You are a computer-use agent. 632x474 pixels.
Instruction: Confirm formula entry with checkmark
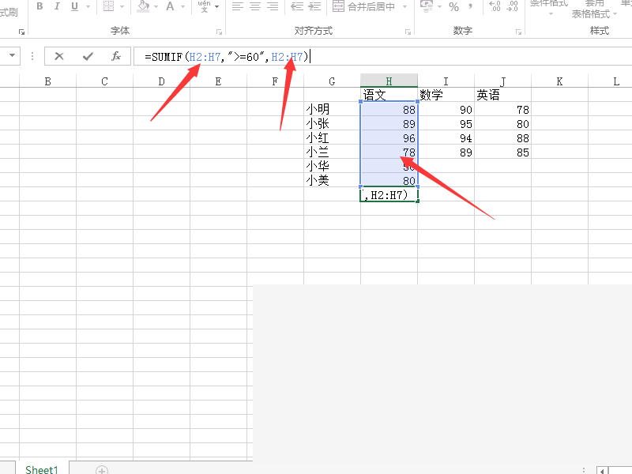[x=88, y=56]
